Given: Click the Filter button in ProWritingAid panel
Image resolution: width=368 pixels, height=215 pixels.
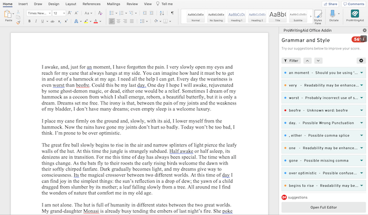Looking at the screenshot, I should coord(291,61).
